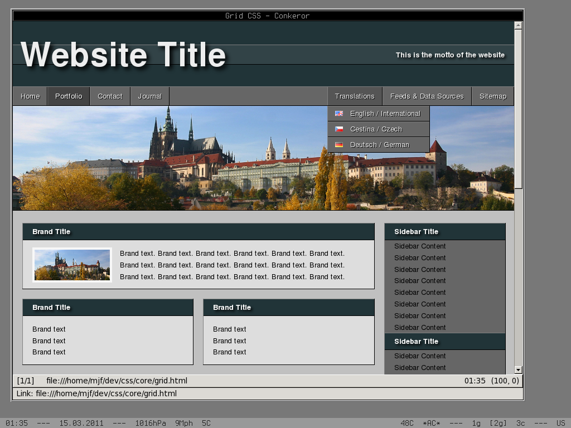Click the US flag icon for English
The height and width of the screenshot is (428, 571).
339,114
